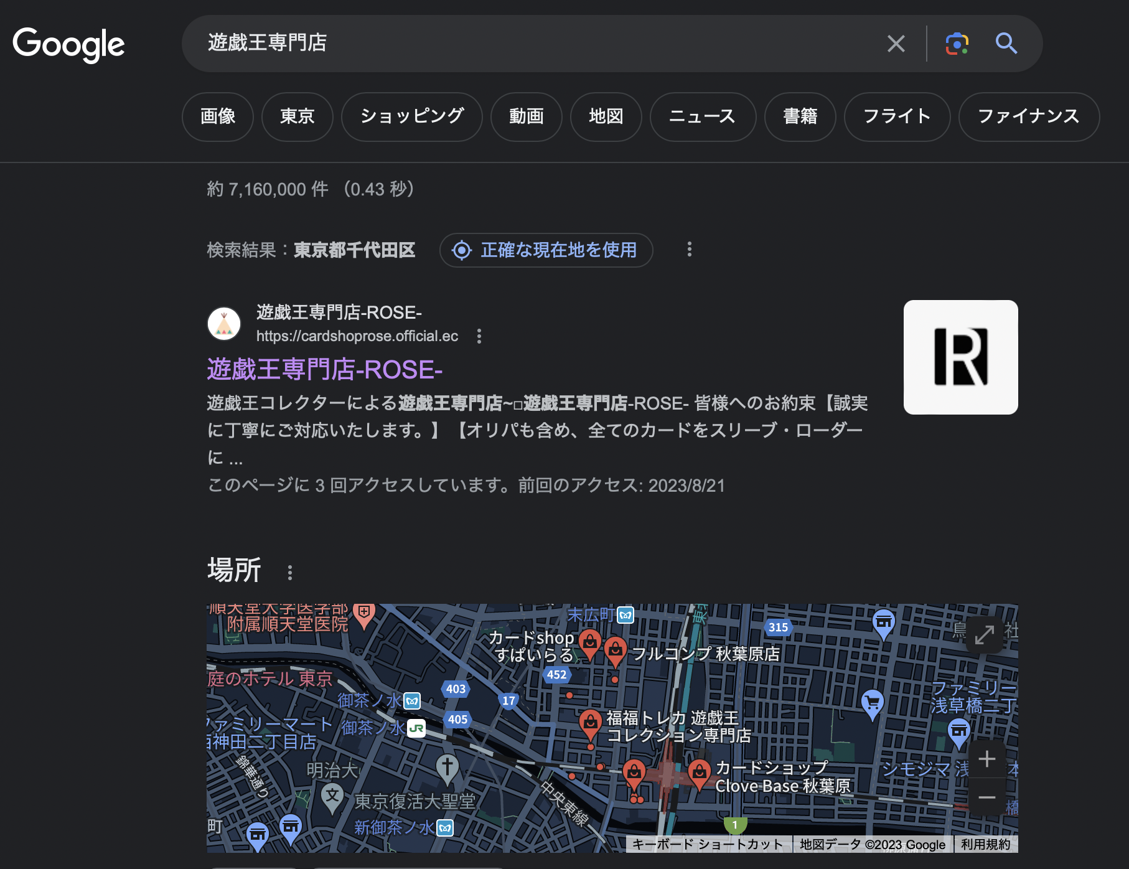The width and height of the screenshot is (1129, 869).
Task: Click the ROSE site favicon
Action: pyautogui.click(x=224, y=324)
